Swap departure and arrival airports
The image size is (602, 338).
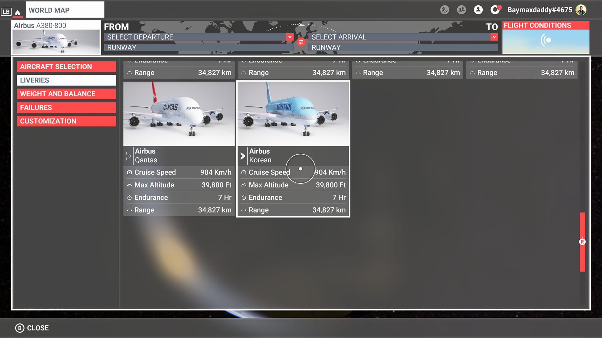(301, 42)
